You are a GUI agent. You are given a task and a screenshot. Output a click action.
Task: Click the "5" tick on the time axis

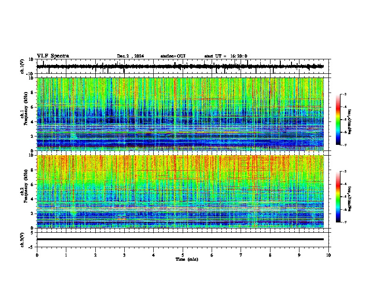pos(183,255)
